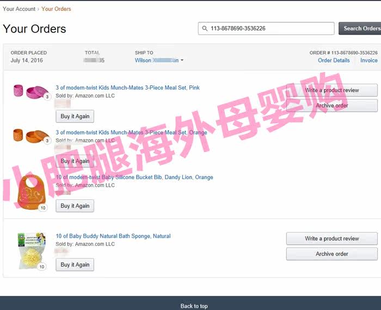Screen dimensions: 381x310
Task: Click the Search Orders button
Action: point(360,28)
